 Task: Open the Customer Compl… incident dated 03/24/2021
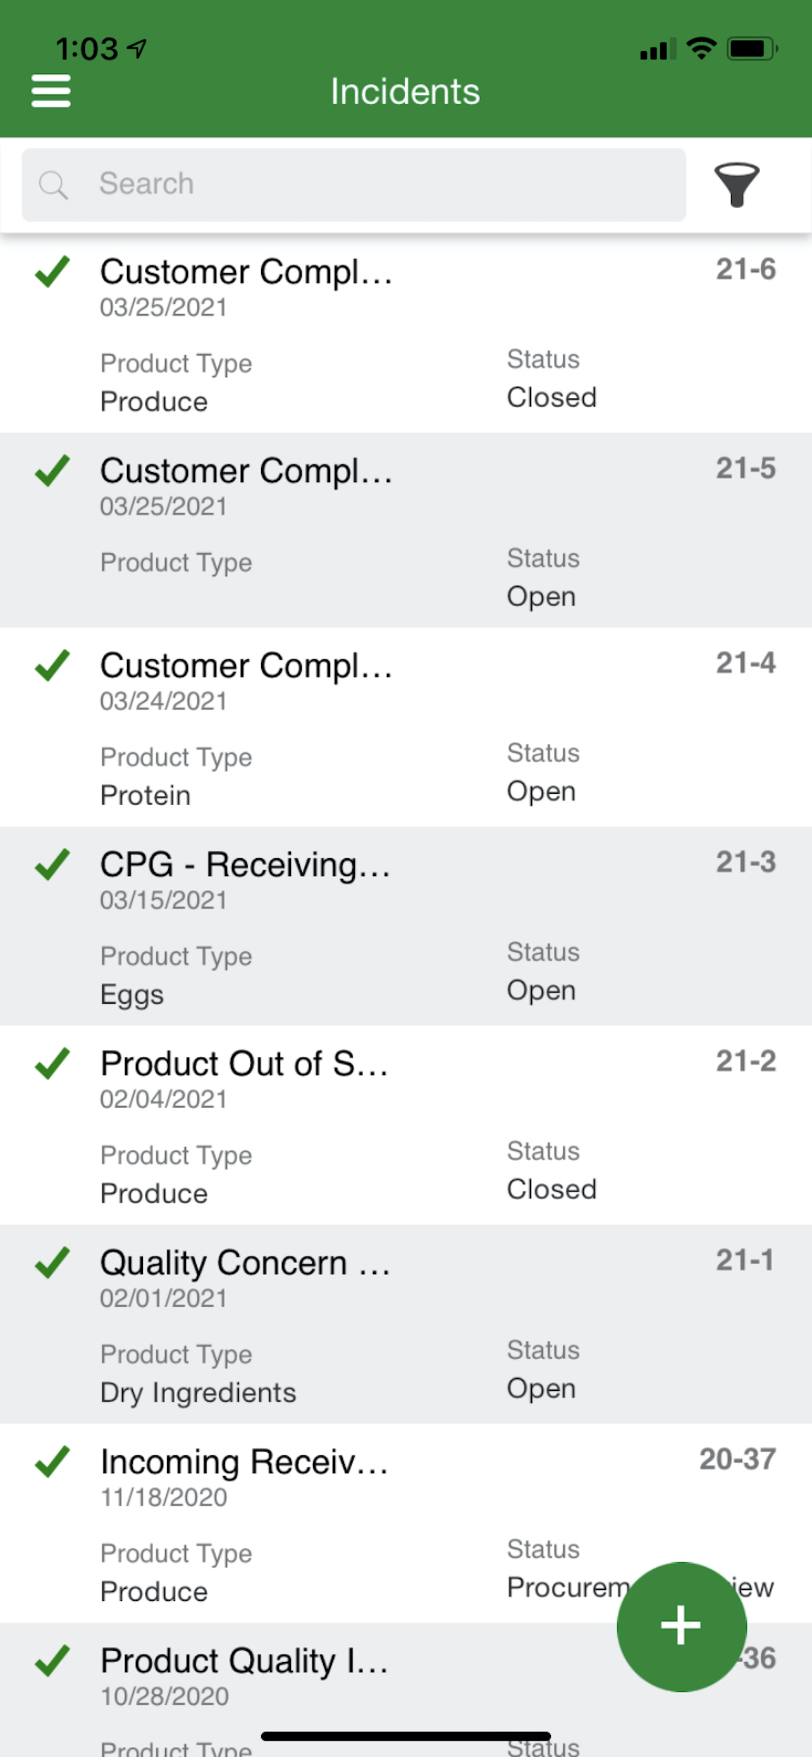[405, 727]
